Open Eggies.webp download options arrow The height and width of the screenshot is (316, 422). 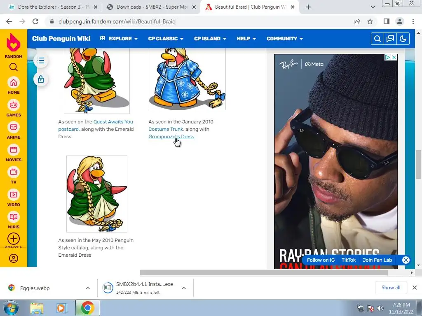(x=88, y=288)
